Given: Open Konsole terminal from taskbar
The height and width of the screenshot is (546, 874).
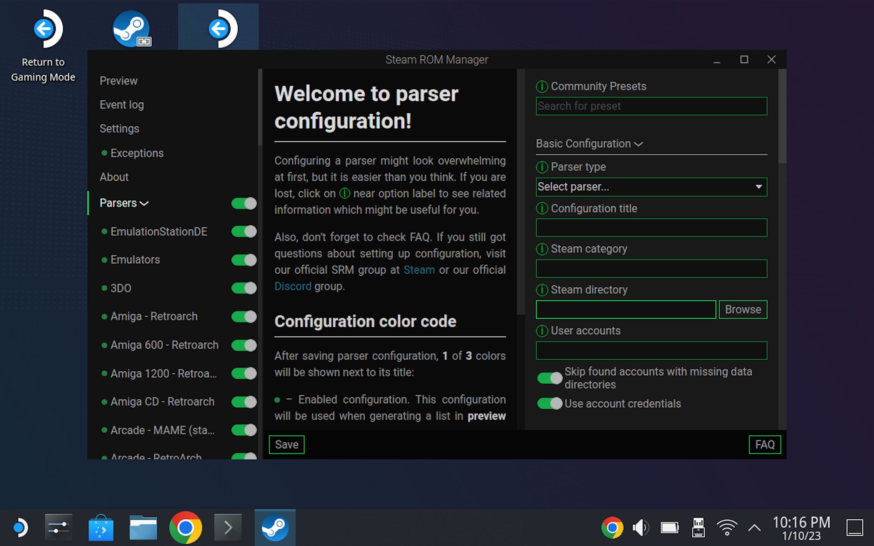Looking at the screenshot, I should coord(228,528).
